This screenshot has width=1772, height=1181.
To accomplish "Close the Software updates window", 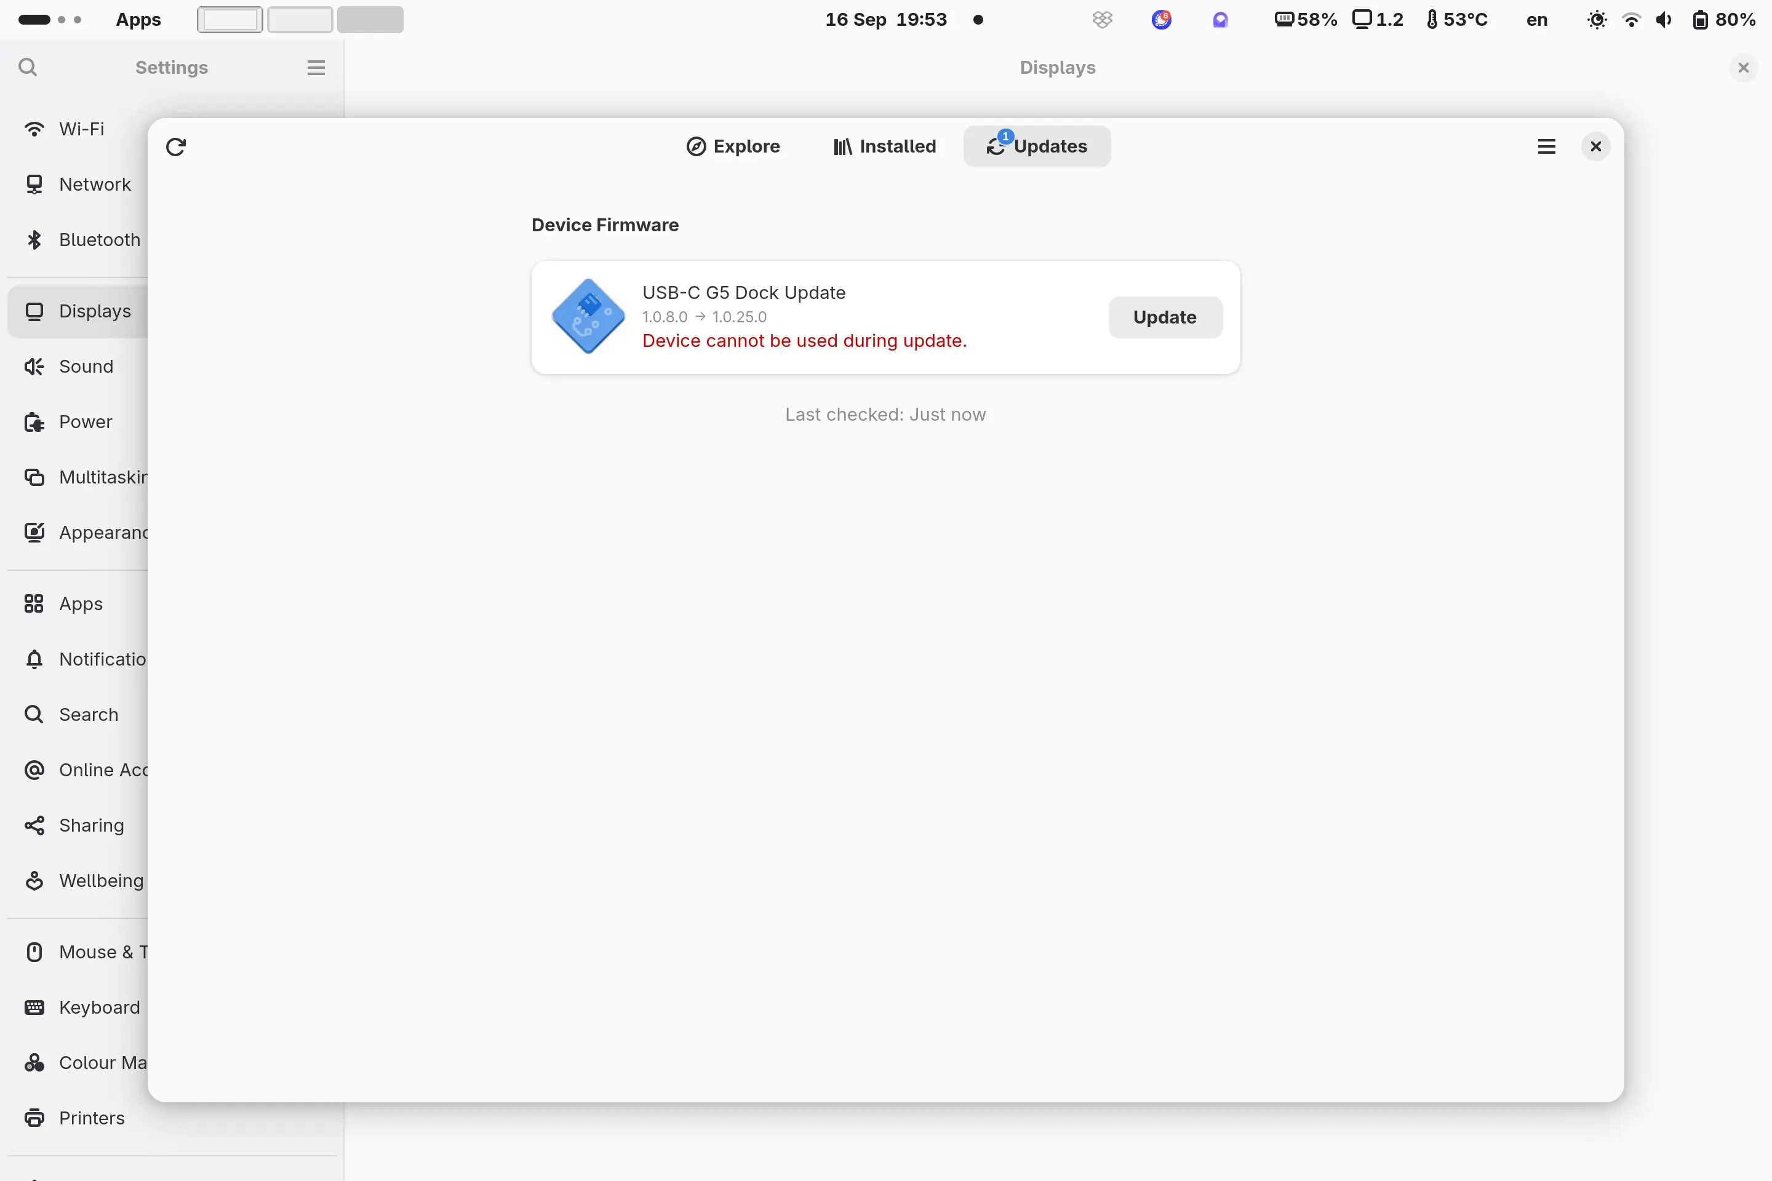I will [x=1595, y=146].
